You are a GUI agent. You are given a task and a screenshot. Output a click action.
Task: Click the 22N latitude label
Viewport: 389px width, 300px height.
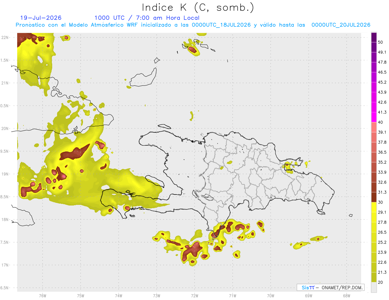(5, 37)
